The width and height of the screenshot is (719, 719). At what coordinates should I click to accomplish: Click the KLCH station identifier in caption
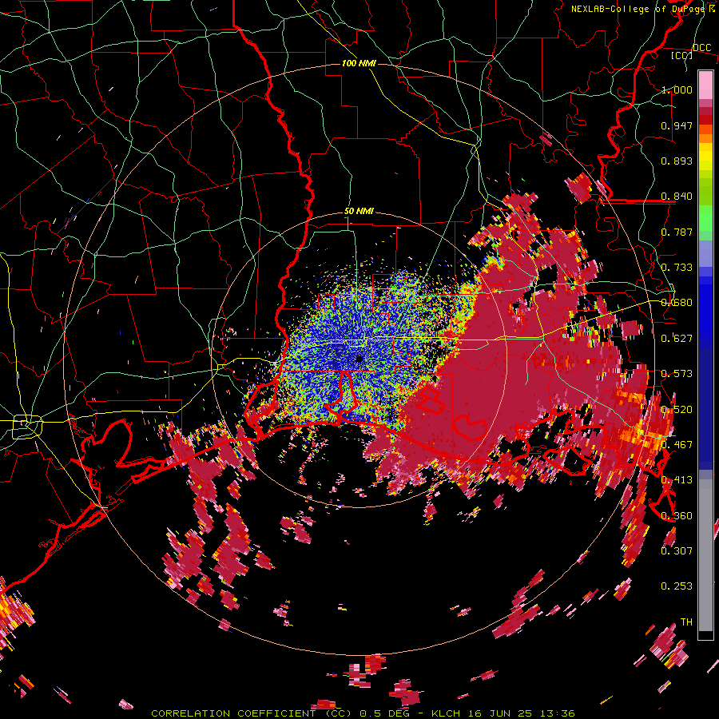(x=446, y=713)
